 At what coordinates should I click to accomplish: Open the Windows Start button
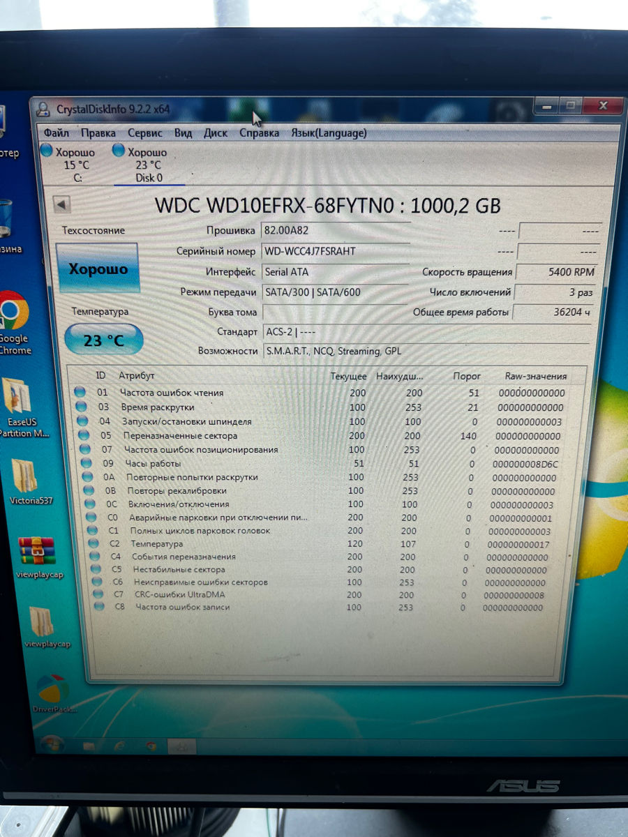click(52, 744)
